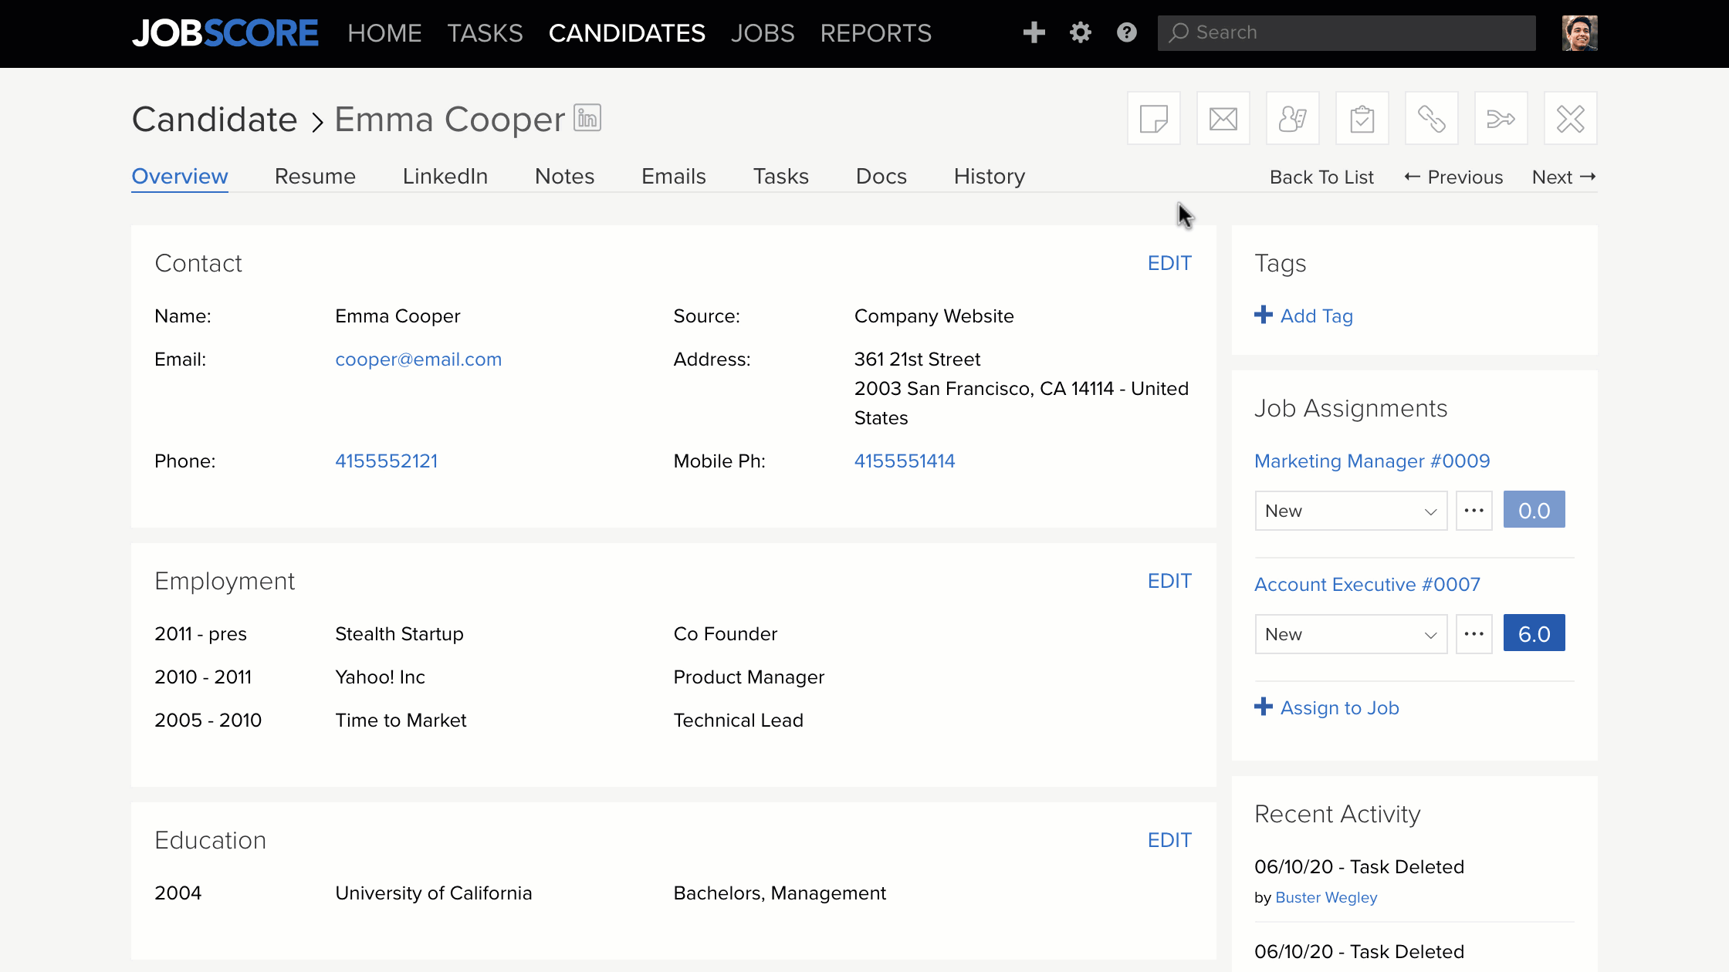Click mobile number 4155551414

pos(905,461)
